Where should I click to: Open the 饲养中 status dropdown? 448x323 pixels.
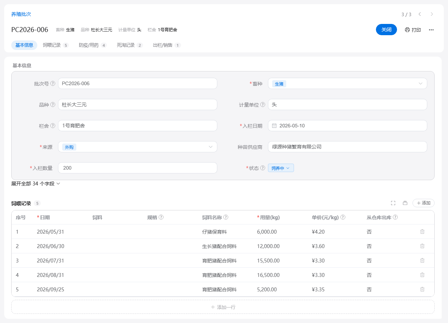pyautogui.click(x=281, y=168)
